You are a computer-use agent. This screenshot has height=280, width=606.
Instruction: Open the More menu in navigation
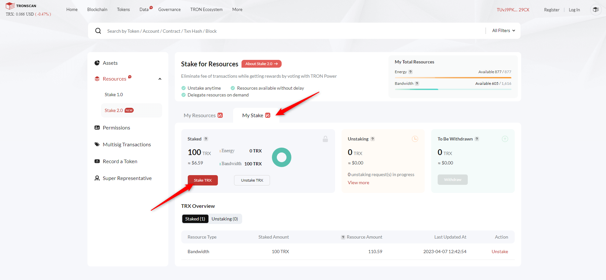(237, 9)
